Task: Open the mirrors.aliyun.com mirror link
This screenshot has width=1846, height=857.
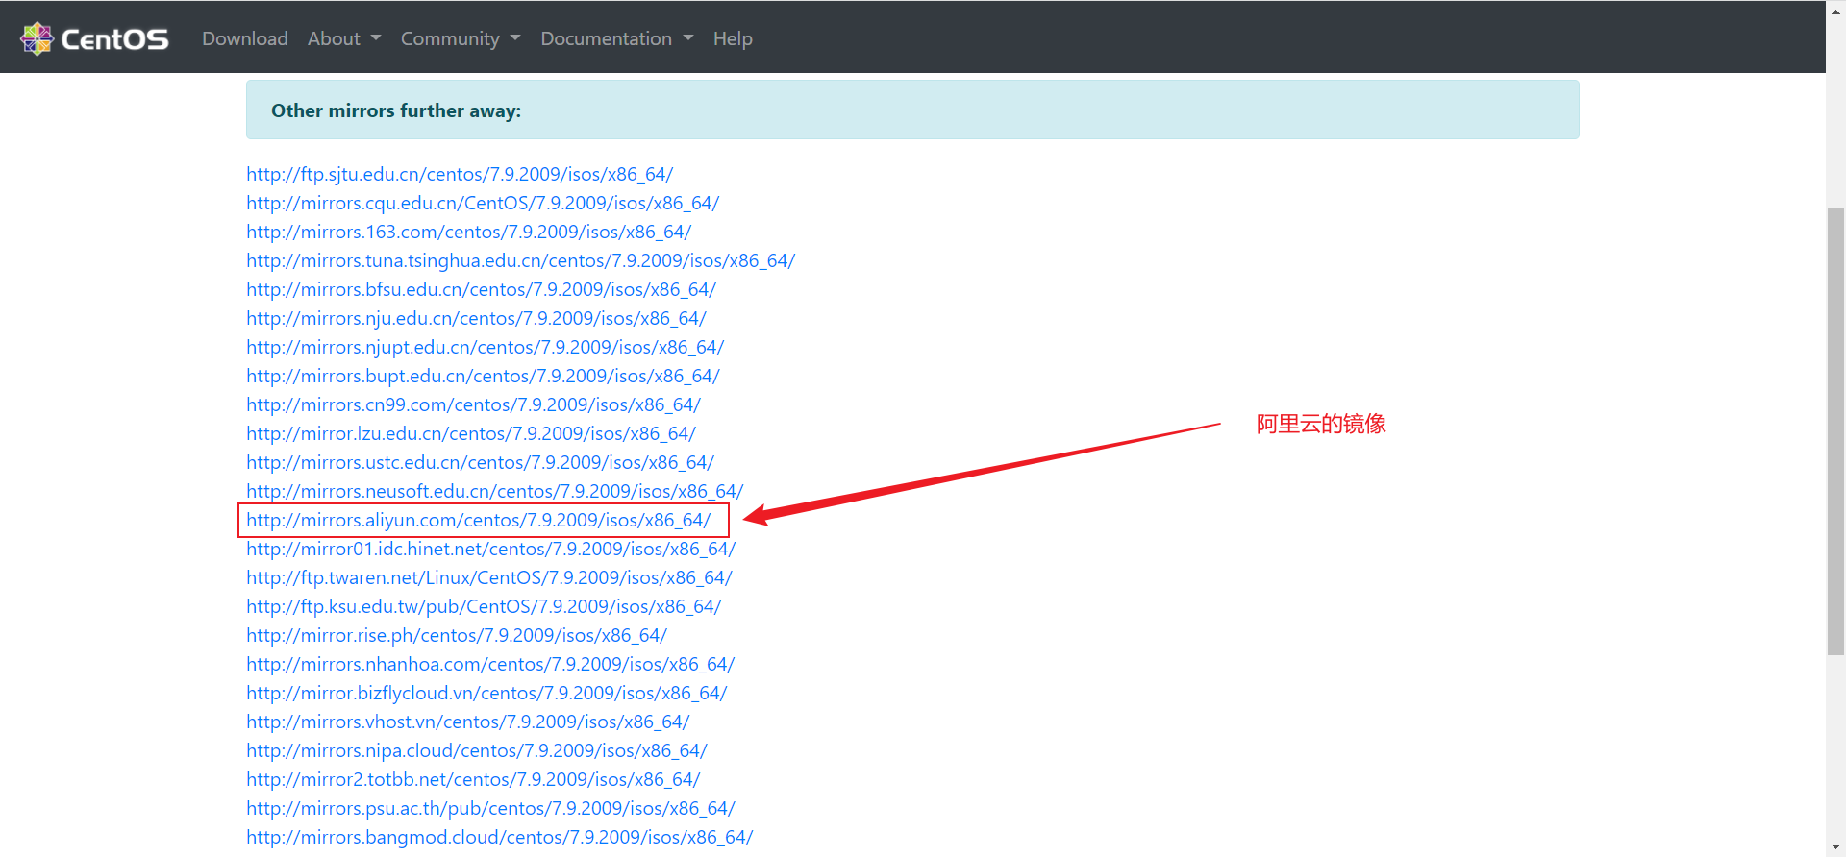Action: click(479, 520)
